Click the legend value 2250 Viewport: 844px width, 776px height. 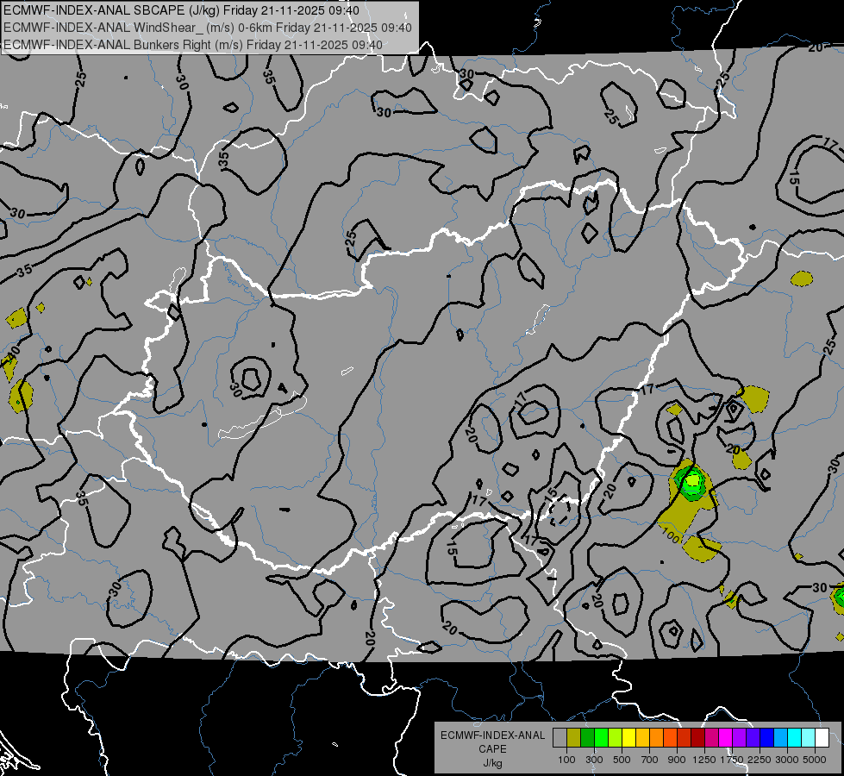pos(760,760)
